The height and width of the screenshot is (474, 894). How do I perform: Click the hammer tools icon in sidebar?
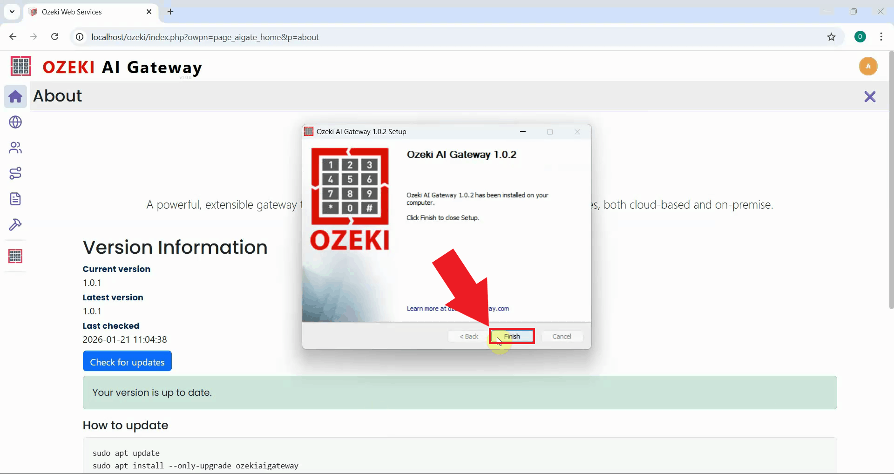click(15, 225)
